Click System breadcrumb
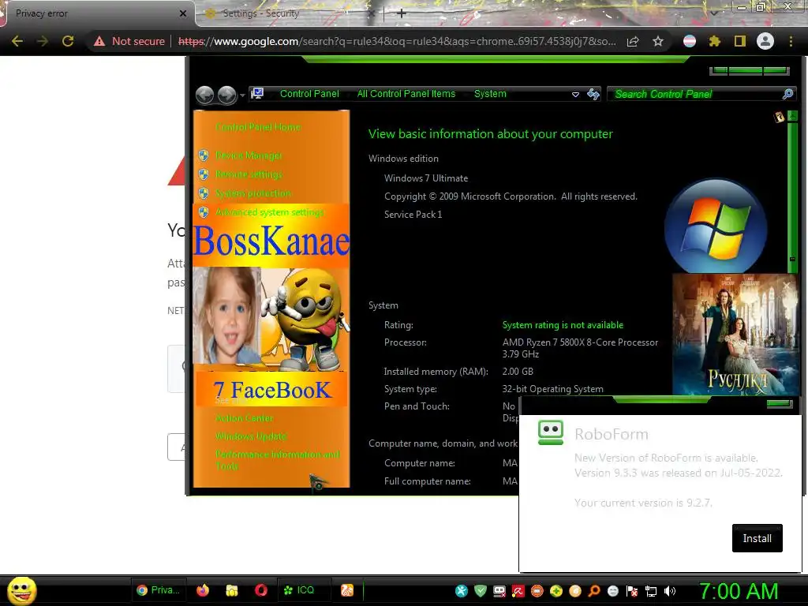Image resolution: width=808 pixels, height=606 pixels. coord(490,94)
